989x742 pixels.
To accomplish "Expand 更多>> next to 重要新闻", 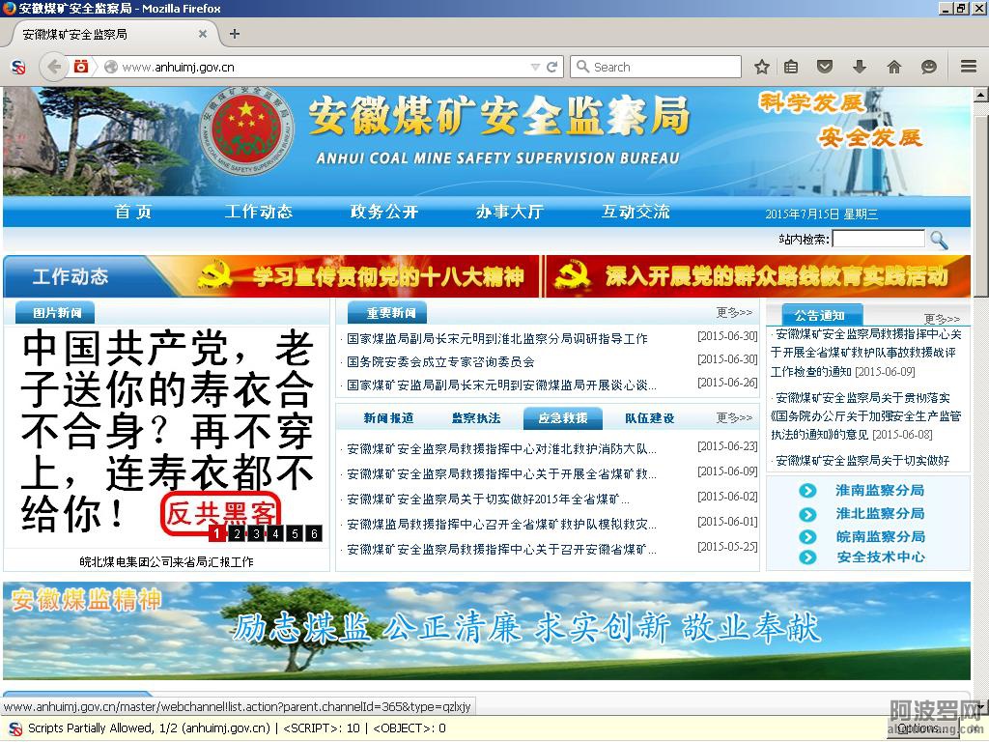I will point(734,312).
